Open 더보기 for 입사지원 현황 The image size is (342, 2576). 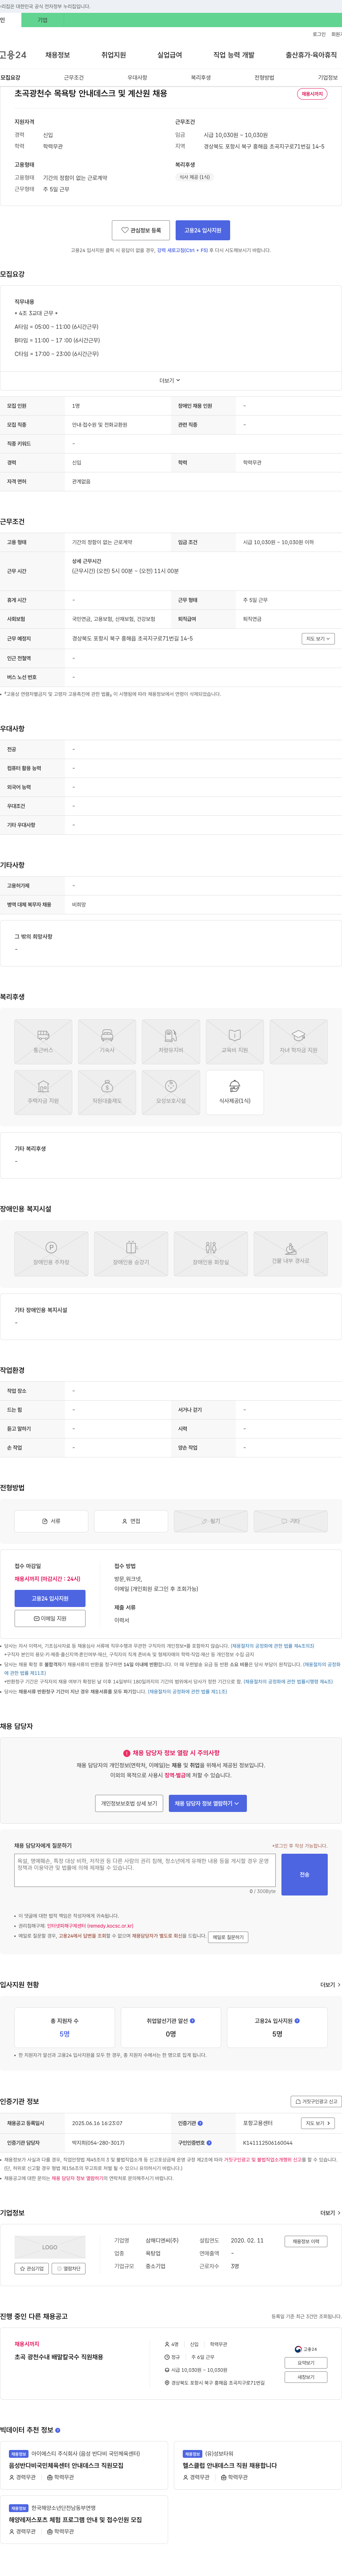[x=330, y=1985]
